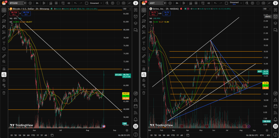Select the 1M range tab under BTCUSD chart
This screenshot has width=279, height=138.
tap(20, 135)
